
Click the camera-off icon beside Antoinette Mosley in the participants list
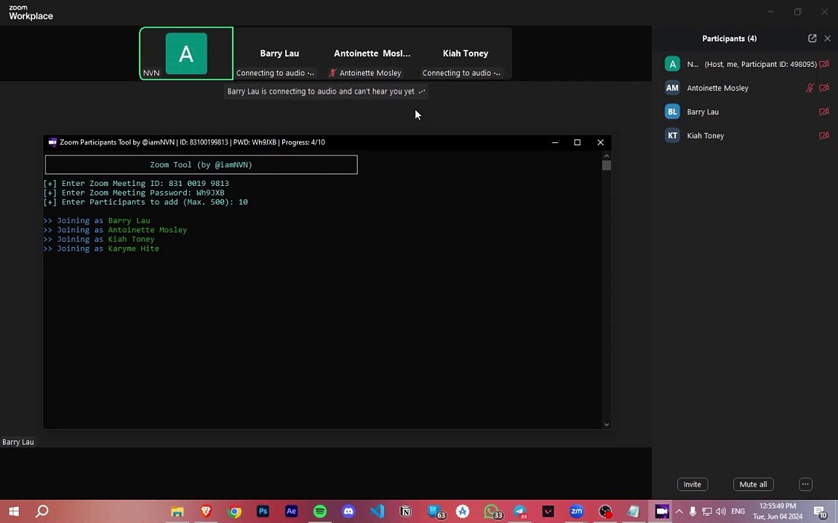pos(823,88)
